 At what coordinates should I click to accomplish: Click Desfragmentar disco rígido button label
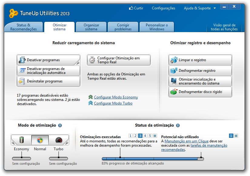tap(200, 92)
